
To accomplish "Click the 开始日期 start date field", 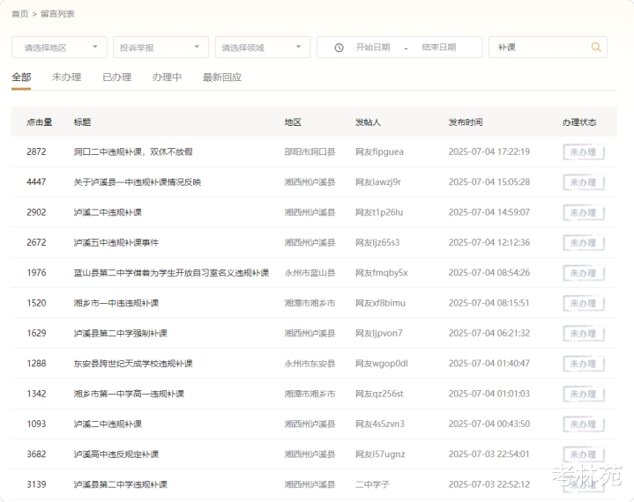I will click(x=373, y=48).
